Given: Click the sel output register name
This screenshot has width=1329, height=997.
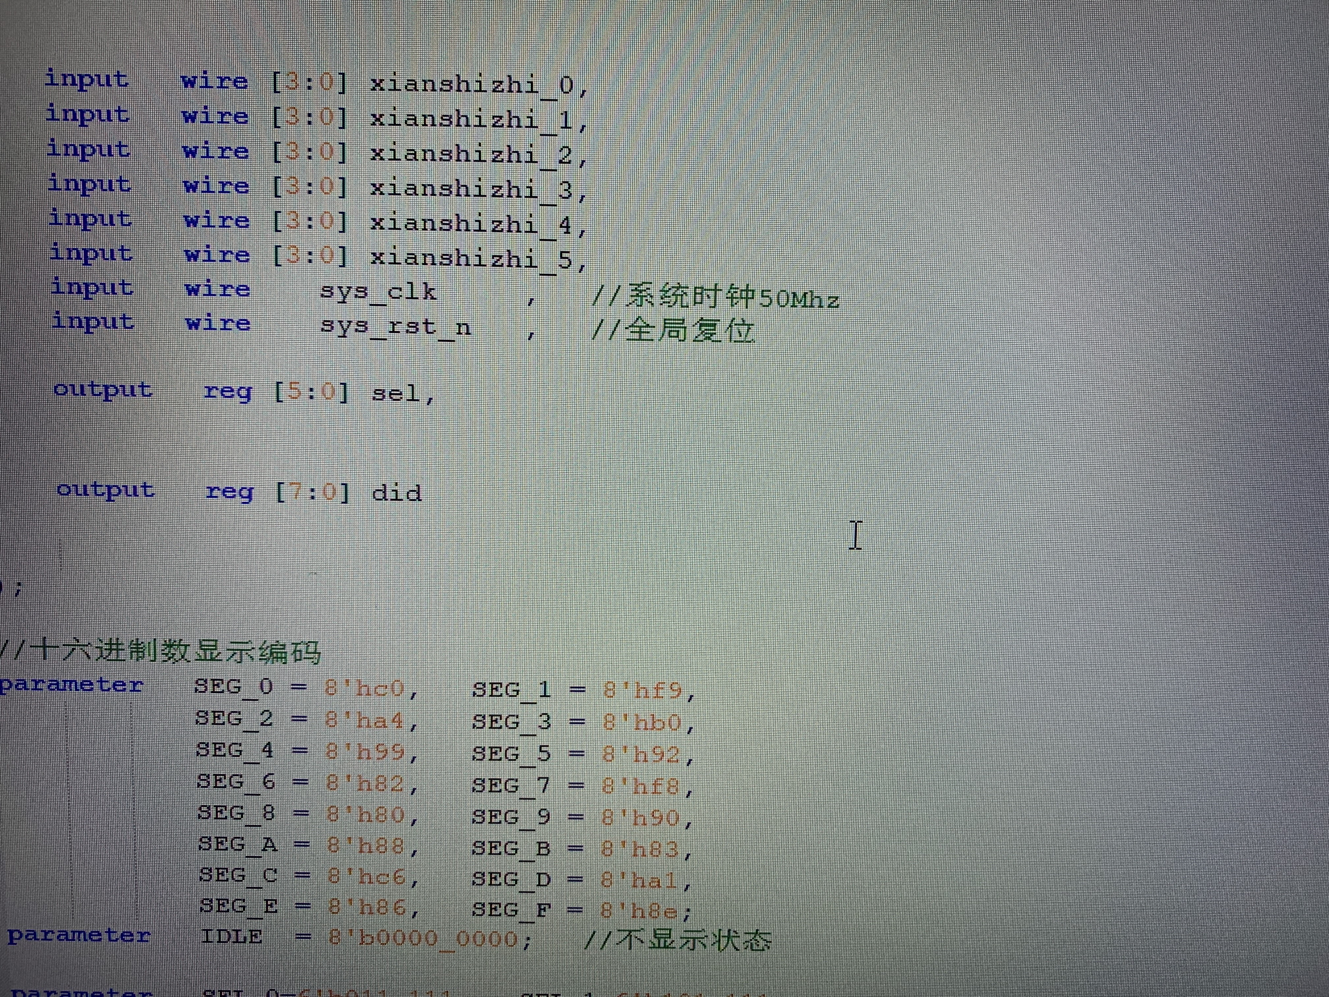Looking at the screenshot, I should (x=397, y=393).
